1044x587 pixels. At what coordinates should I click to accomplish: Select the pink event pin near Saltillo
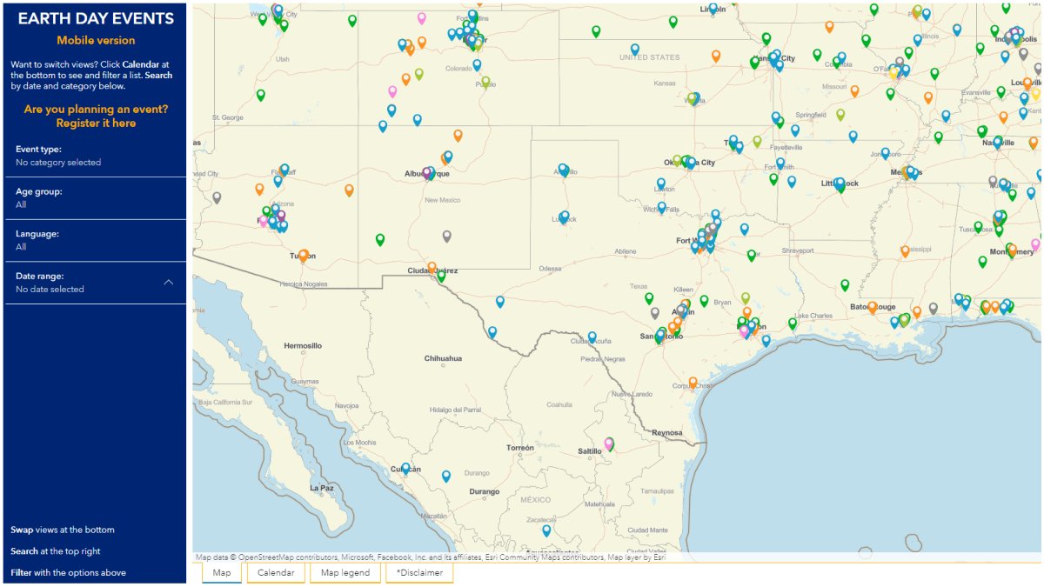(607, 441)
